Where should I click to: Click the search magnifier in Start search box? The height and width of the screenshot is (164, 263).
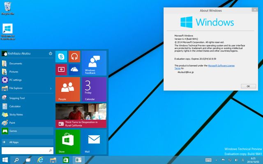pyautogui.click(x=50, y=150)
